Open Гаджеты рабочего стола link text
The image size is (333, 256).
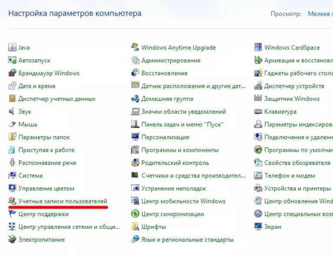[299, 73]
